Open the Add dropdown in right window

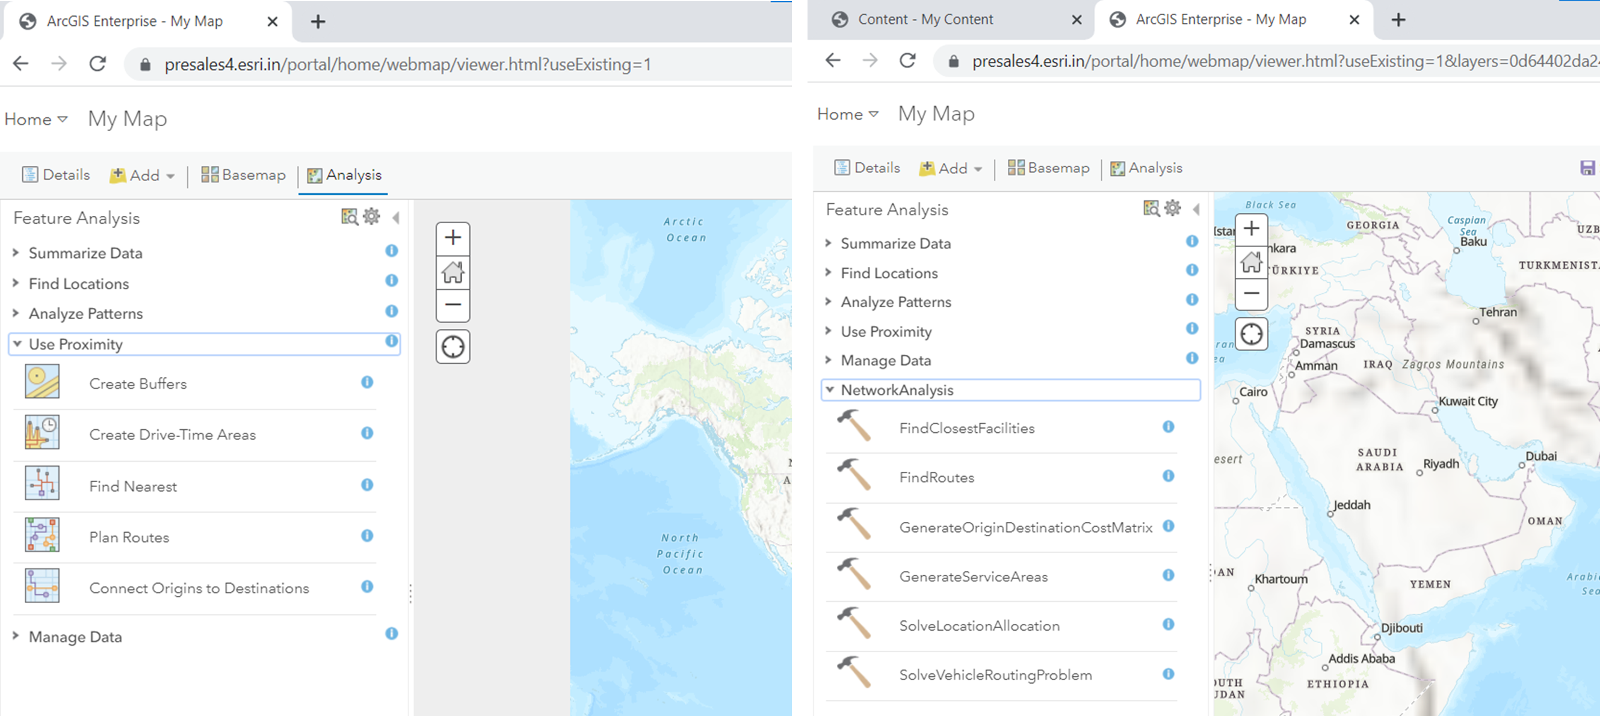(x=950, y=168)
